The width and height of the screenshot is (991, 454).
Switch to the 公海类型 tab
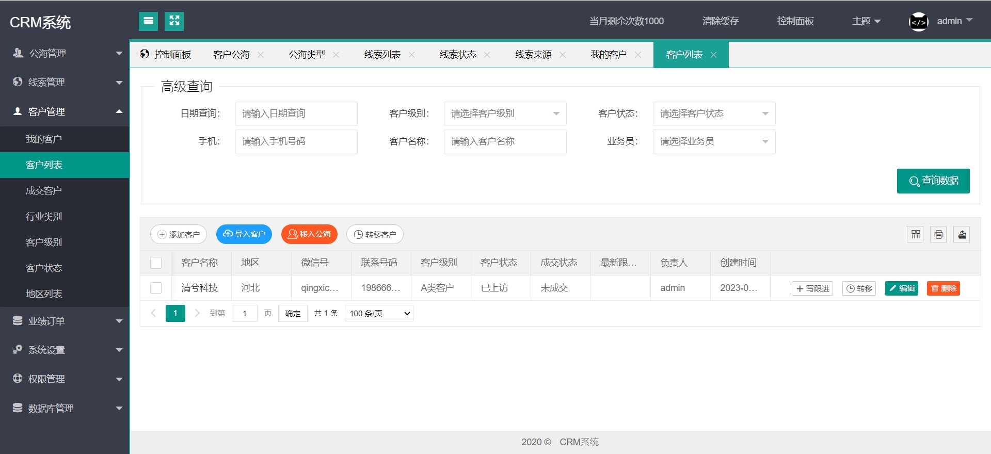point(307,55)
